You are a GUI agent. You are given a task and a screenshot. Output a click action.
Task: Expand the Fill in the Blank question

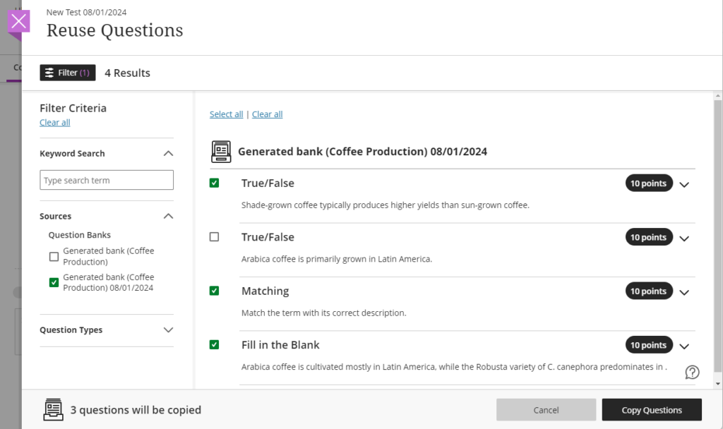[x=684, y=346]
